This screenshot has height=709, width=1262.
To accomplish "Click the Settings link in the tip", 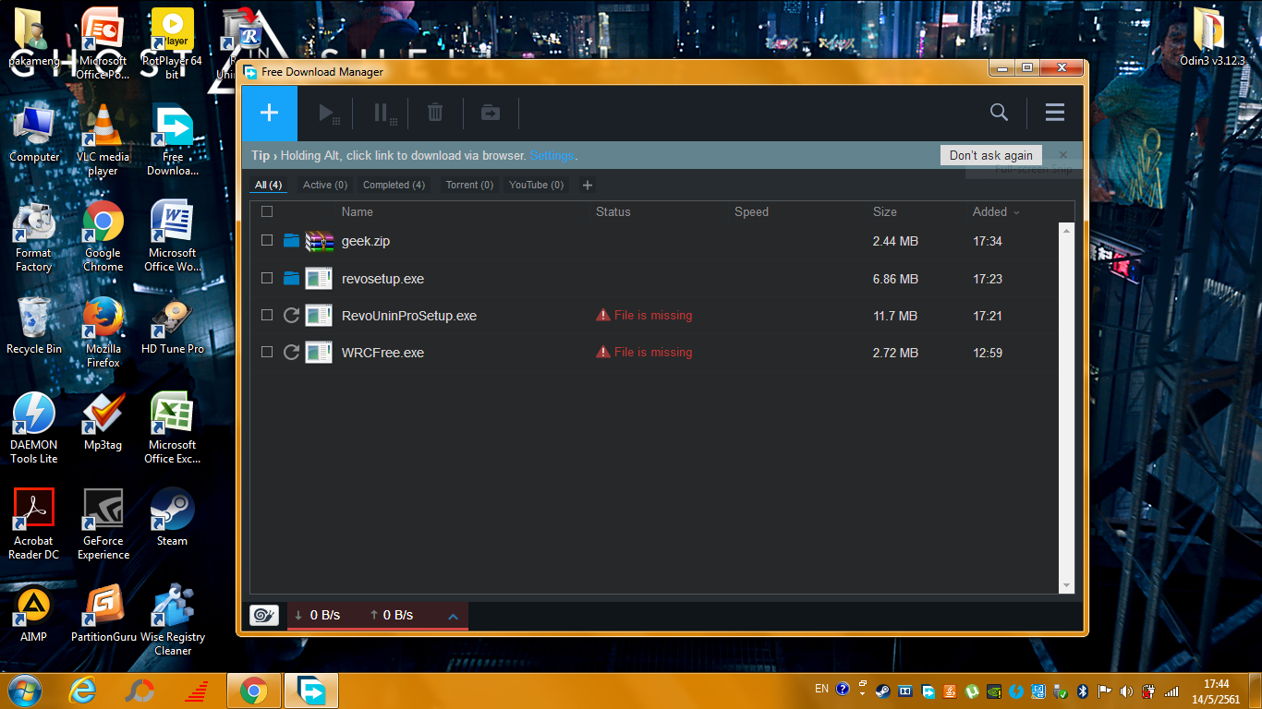I will pos(552,156).
